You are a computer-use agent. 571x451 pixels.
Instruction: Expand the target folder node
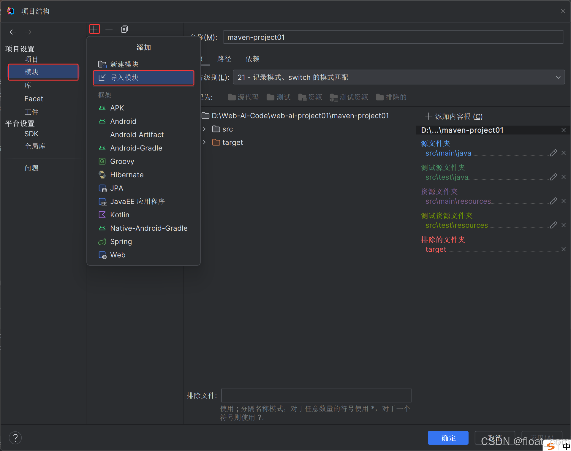[204, 142]
